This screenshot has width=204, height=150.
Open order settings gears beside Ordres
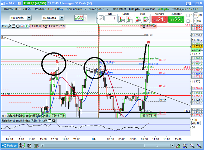[x=29, y=9]
